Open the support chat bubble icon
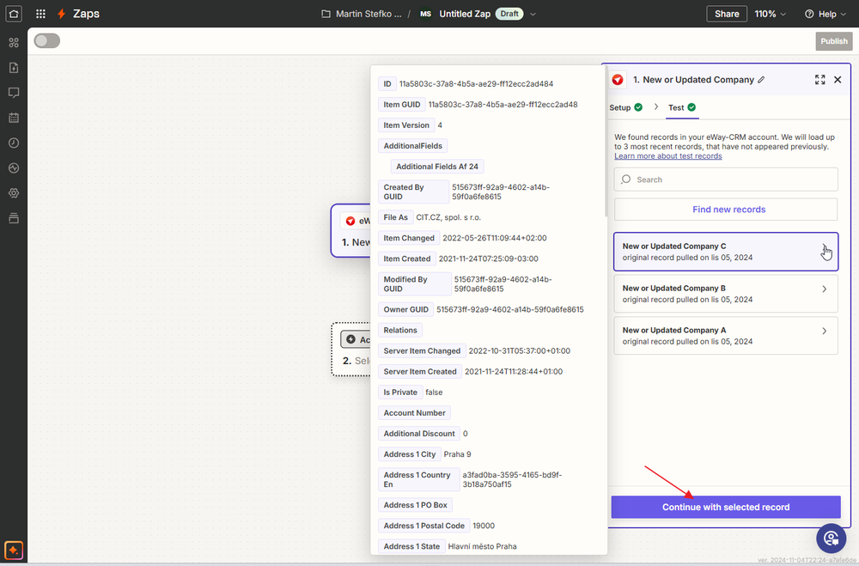Image resolution: width=859 pixels, height=566 pixels. coord(831,538)
